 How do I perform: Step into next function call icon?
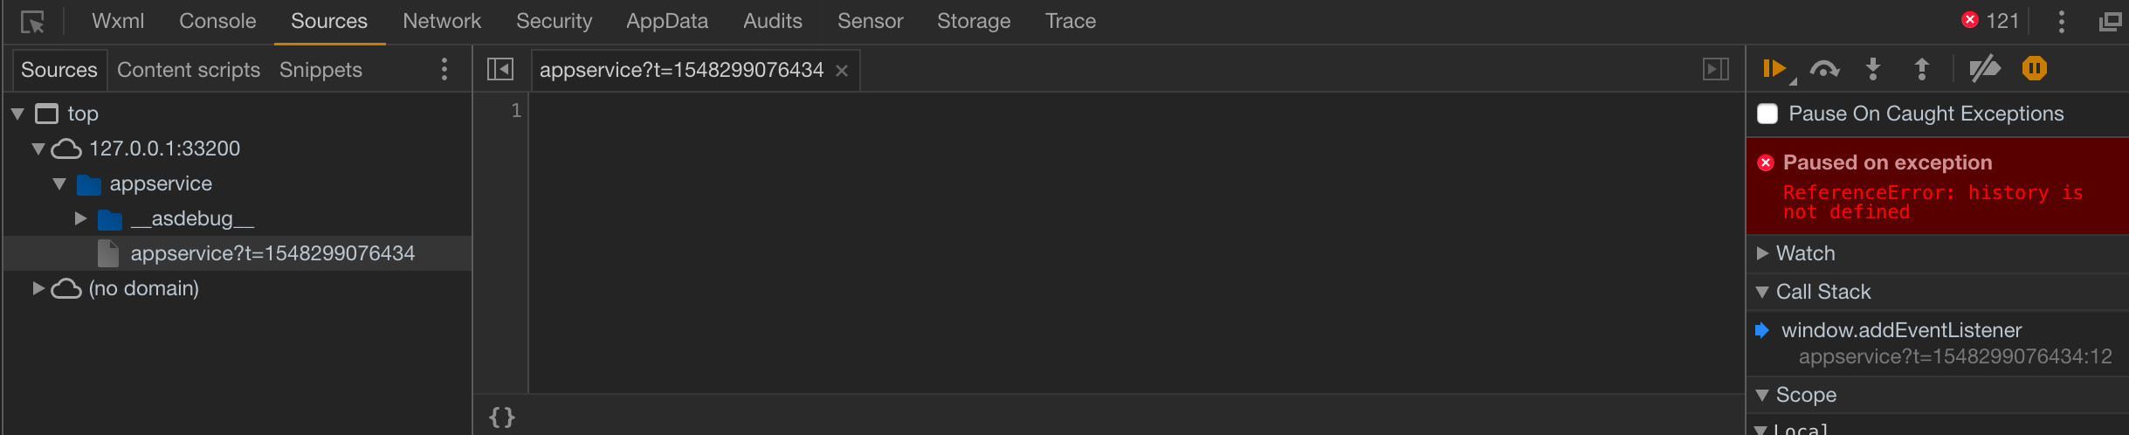(1873, 69)
